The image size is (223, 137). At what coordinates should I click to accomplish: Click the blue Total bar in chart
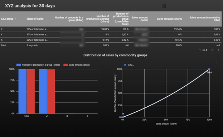(23, 91)
